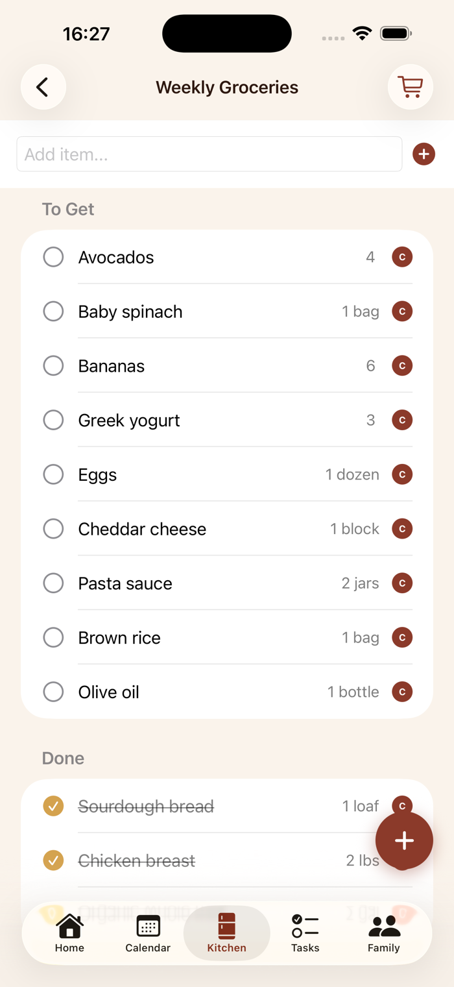Select the Kitchen fridge icon
This screenshot has width=454, height=987.
point(226,927)
